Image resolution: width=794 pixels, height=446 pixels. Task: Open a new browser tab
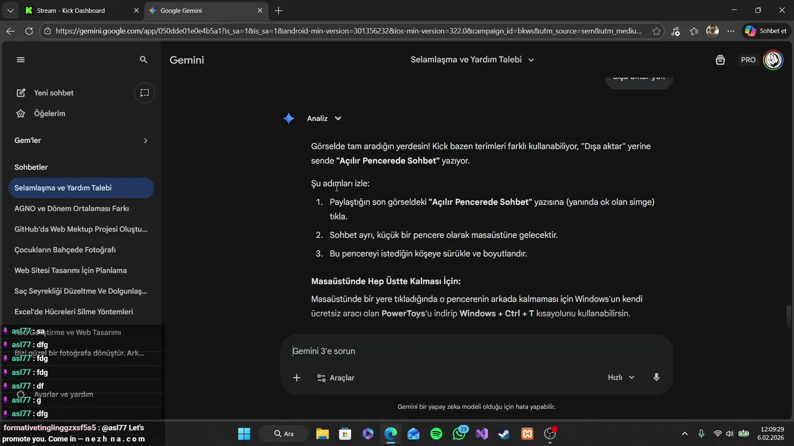click(279, 11)
